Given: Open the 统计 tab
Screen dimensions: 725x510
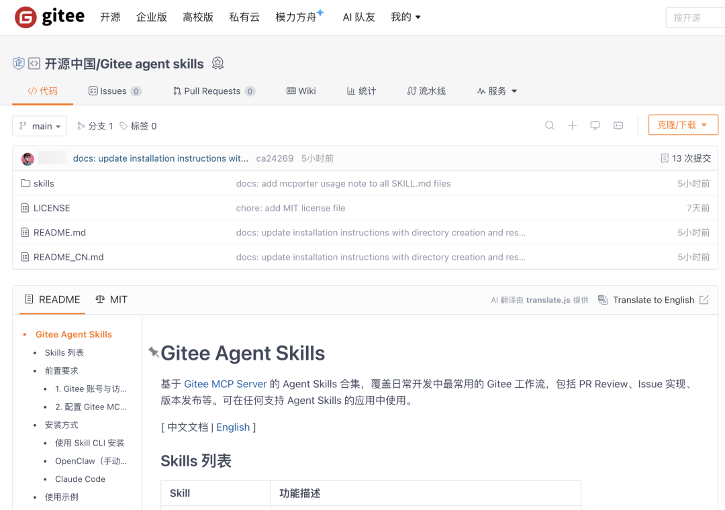Looking at the screenshot, I should [x=362, y=91].
